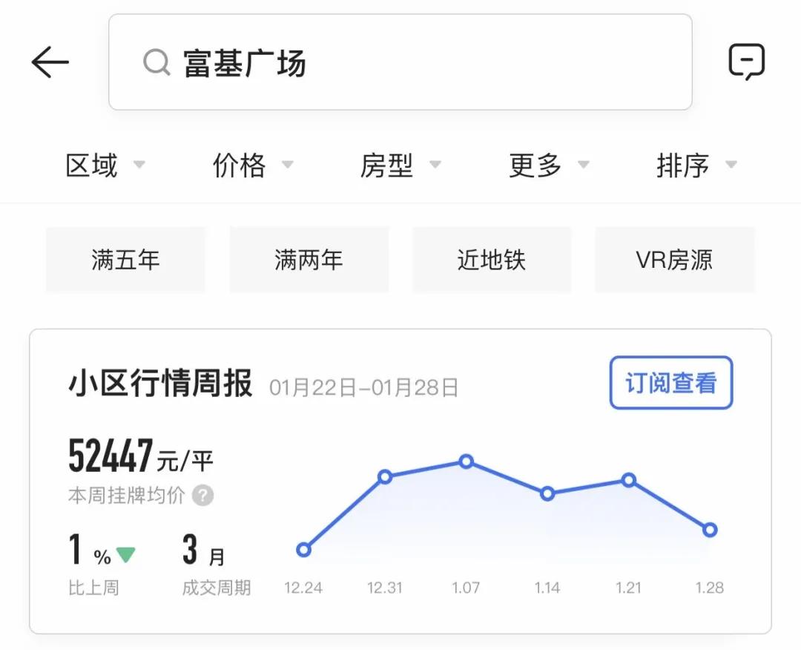Open the feedback chat icon top right
801x650 pixels.
click(748, 60)
